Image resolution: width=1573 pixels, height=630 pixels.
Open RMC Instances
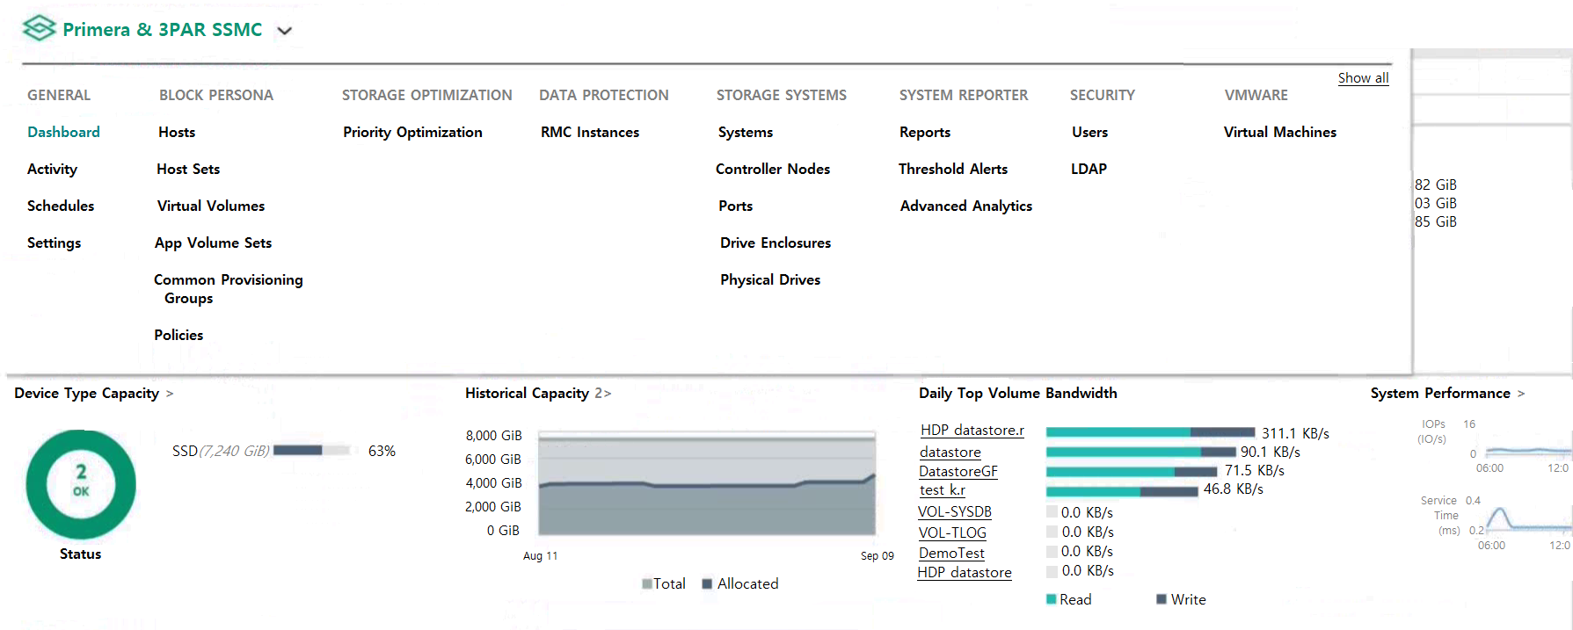(x=590, y=132)
